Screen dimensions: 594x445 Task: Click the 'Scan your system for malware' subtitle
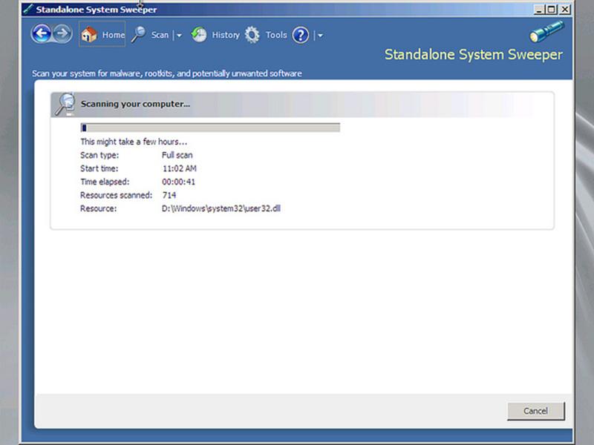click(x=166, y=73)
